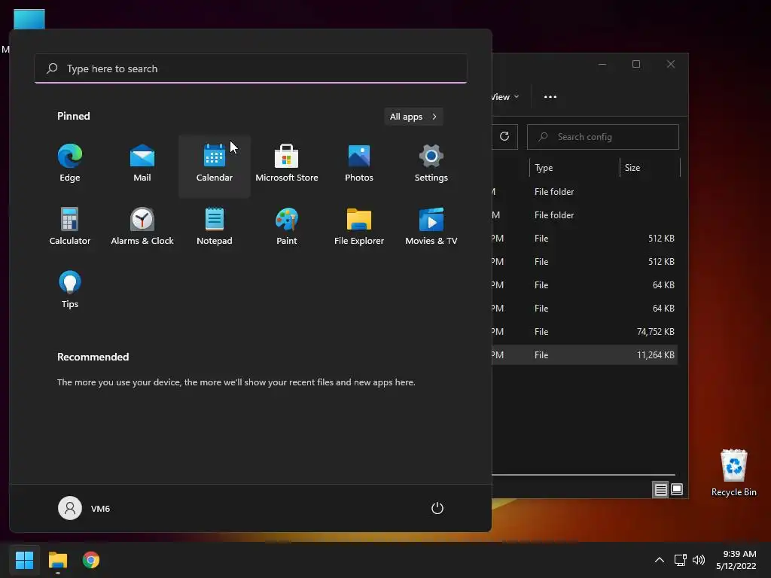Viewport: 771px width, 578px height.
Task: Open the volume tray icon
Action: (x=698, y=560)
